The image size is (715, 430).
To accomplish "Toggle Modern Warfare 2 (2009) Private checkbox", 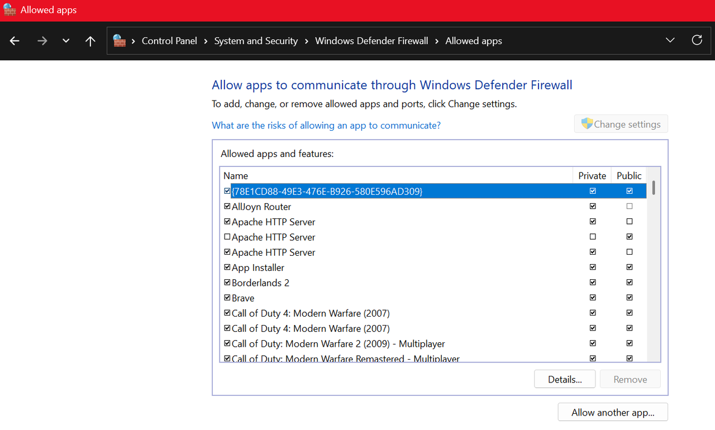I will click(x=593, y=343).
